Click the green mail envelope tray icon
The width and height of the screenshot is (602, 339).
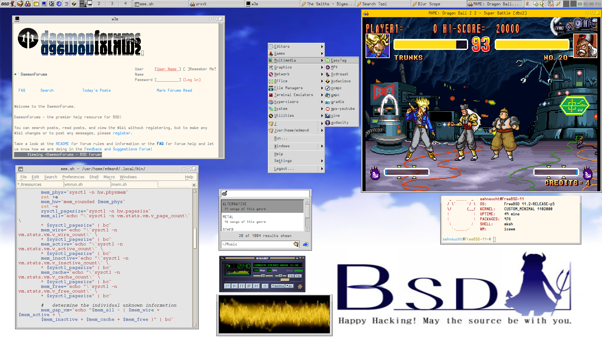580,4
